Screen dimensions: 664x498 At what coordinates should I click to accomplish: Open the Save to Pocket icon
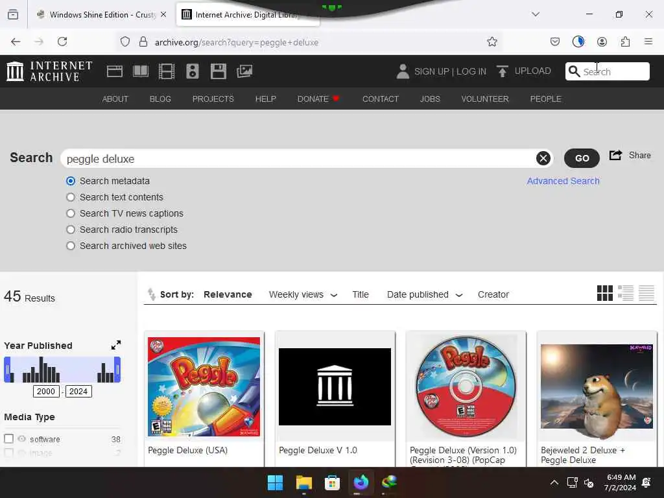(555, 41)
